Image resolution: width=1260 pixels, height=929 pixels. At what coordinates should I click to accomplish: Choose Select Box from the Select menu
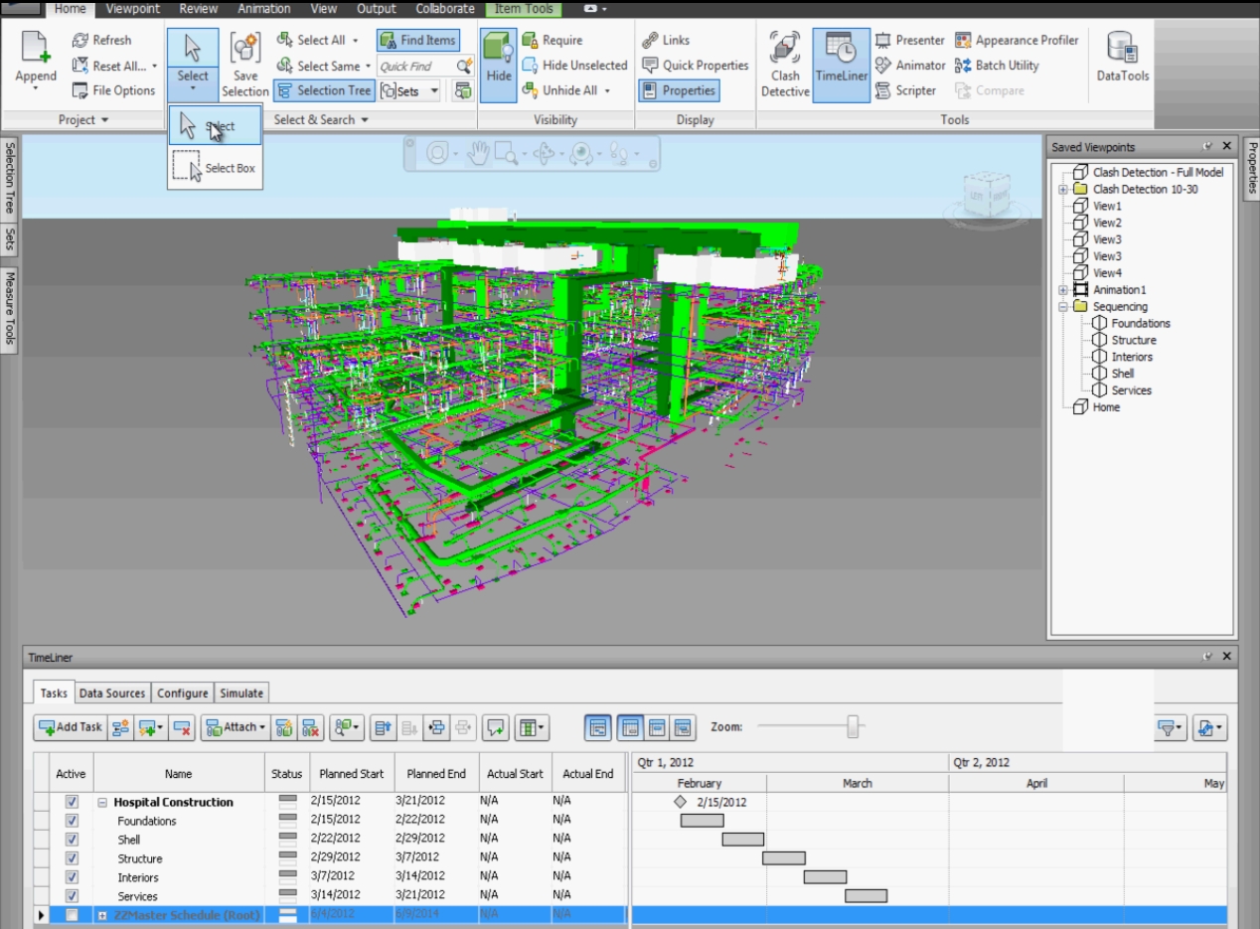pyautogui.click(x=215, y=168)
